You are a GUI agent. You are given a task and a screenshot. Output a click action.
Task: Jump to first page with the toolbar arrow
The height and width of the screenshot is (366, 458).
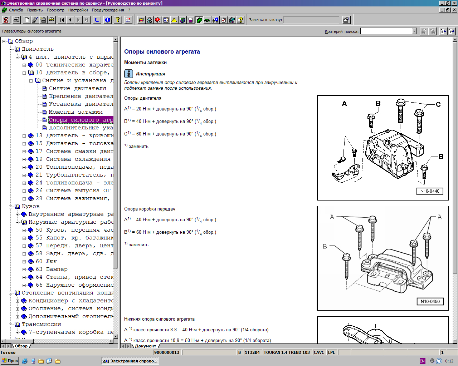[x=62, y=20]
